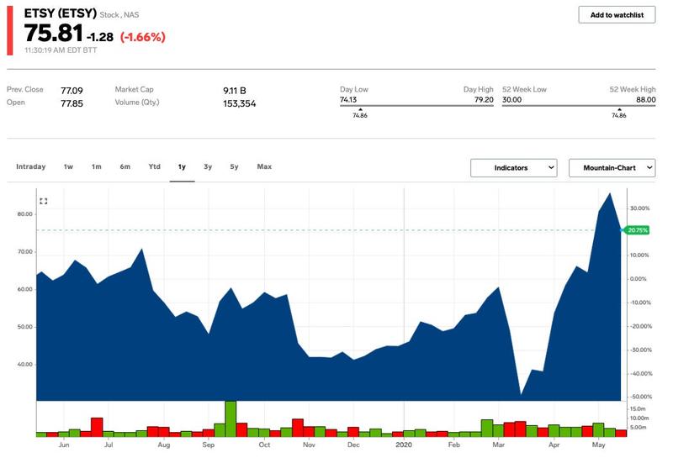Click the 52 Week range marker 74.86
Viewport: 673px width, 458px height.
619,115
